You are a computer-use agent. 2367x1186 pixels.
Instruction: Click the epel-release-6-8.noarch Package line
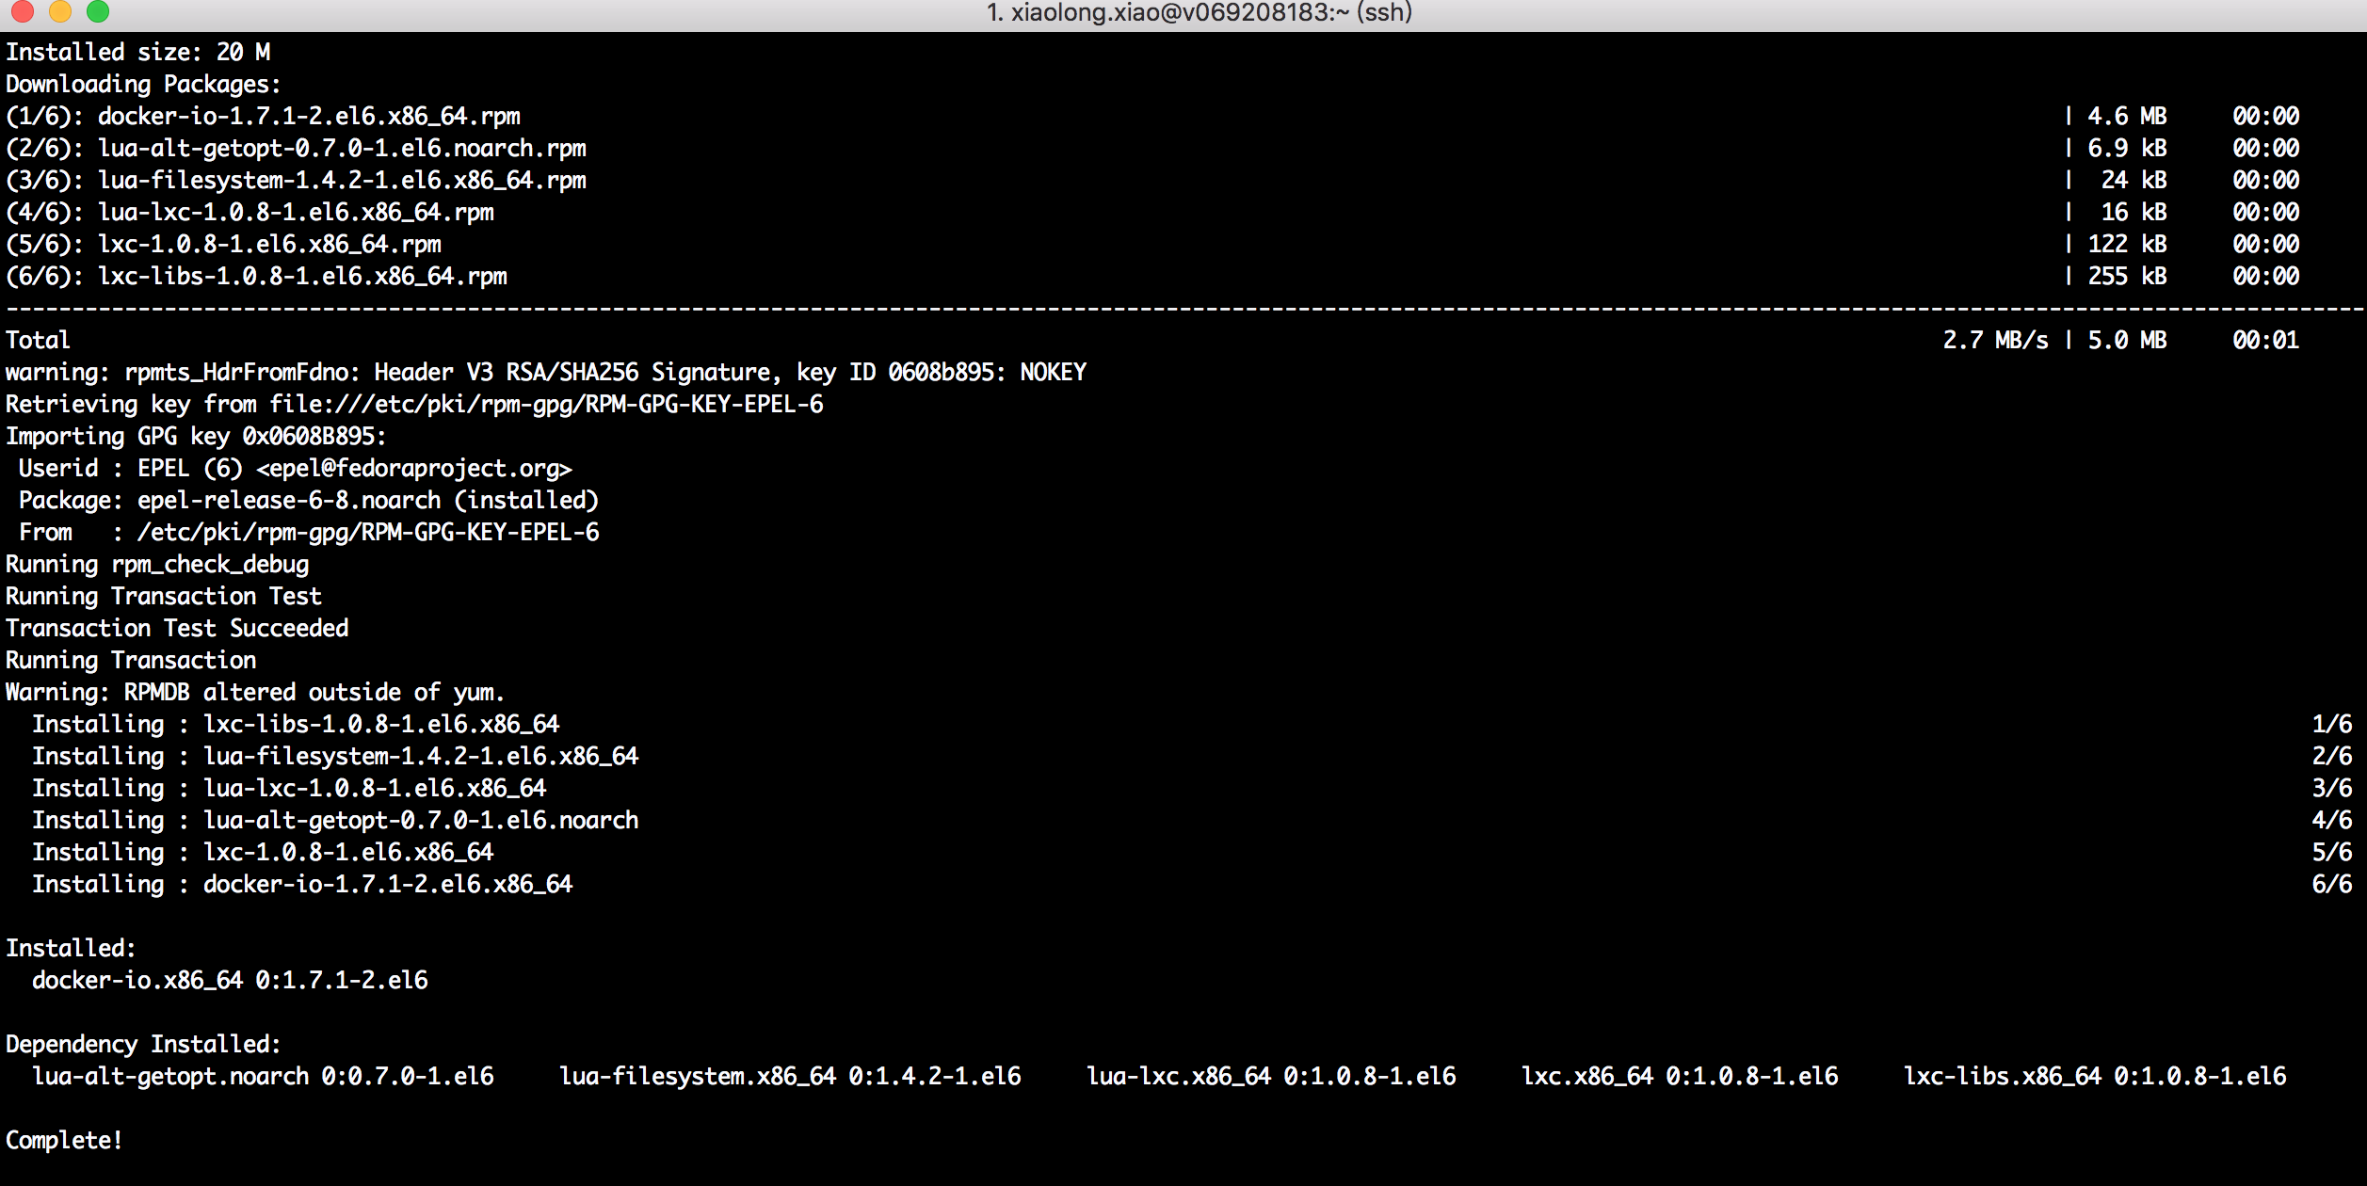[x=309, y=501]
